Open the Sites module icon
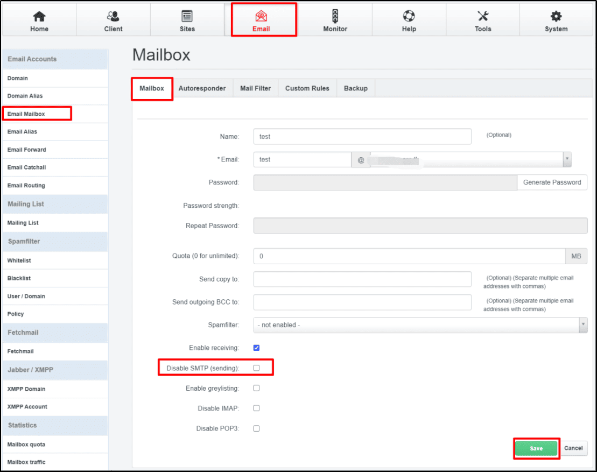 pyautogui.click(x=187, y=16)
